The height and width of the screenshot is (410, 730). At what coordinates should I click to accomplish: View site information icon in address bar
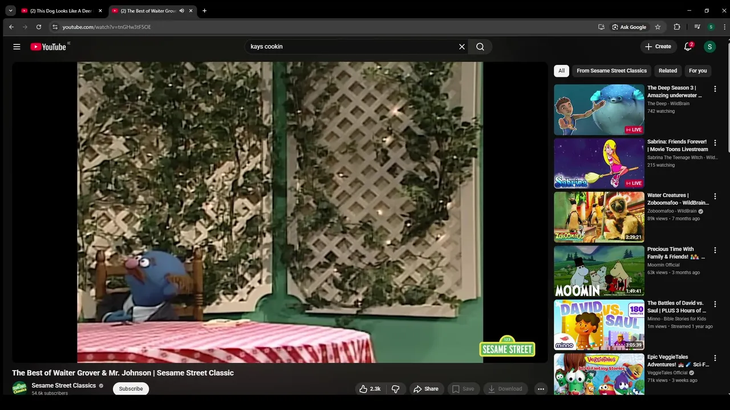pos(55,27)
